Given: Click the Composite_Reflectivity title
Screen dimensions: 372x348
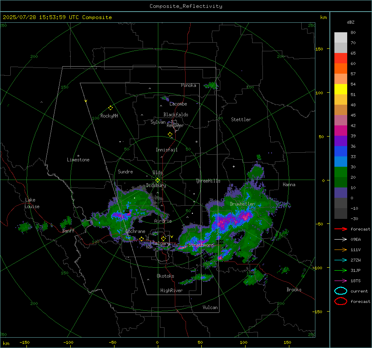Looking at the screenshot, I should (x=186, y=6).
